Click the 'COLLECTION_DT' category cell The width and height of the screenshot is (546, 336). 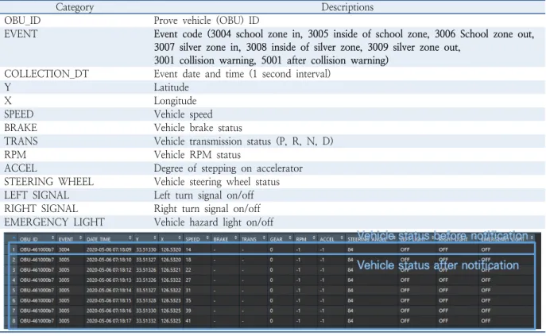point(46,74)
